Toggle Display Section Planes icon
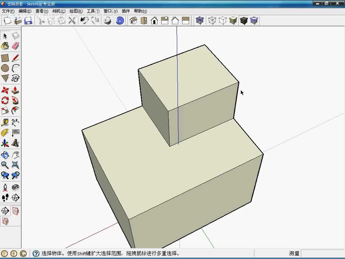Viewport: 345px width, 259px height. click(15, 211)
